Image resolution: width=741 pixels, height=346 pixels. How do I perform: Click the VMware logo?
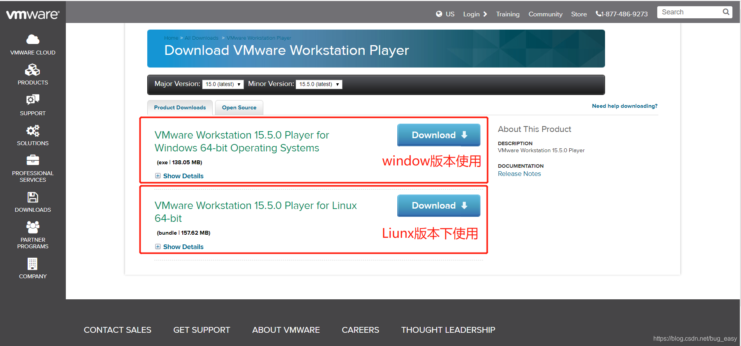[33, 14]
